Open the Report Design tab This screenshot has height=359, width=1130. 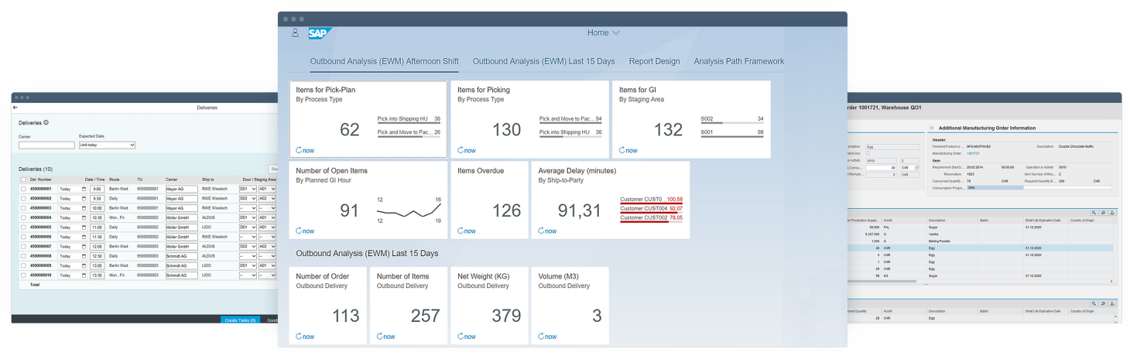point(654,61)
